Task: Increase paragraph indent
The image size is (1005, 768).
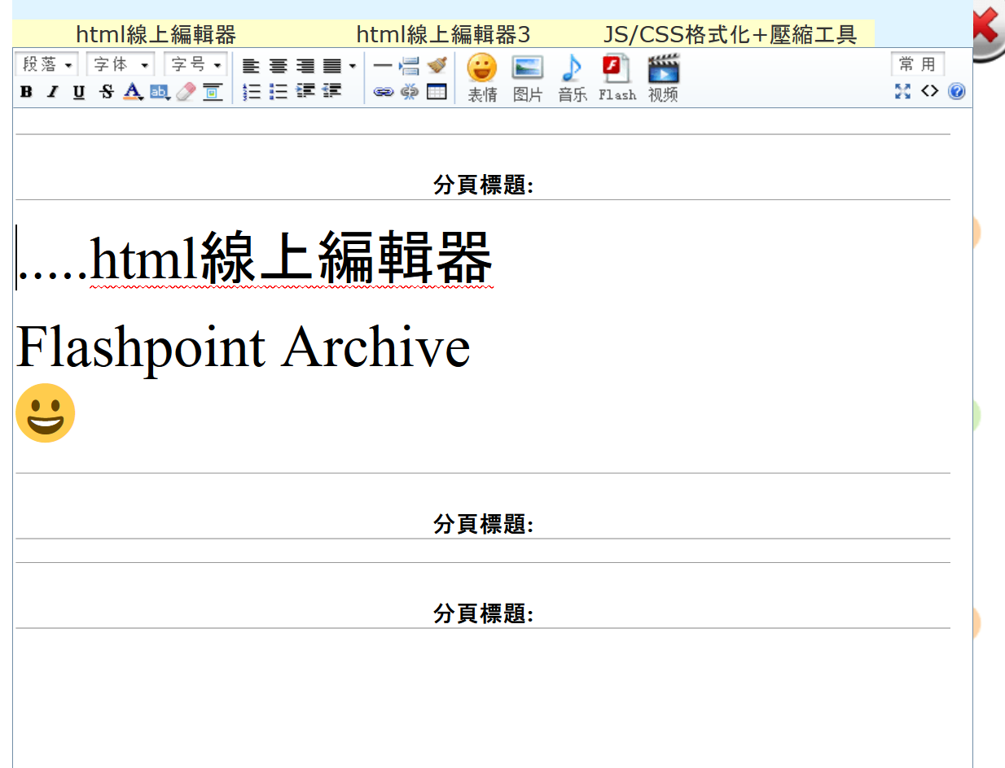Action: (305, 92)
